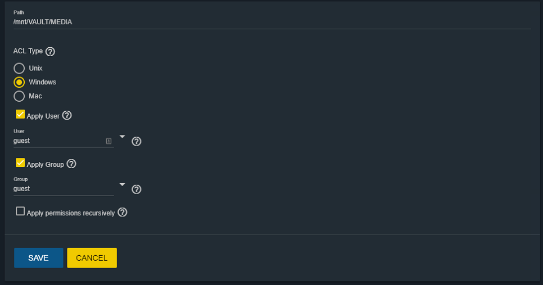This screenshot has width=543, height=285.
Task: Select the Unix ACL type
Action: pos(19,68)
